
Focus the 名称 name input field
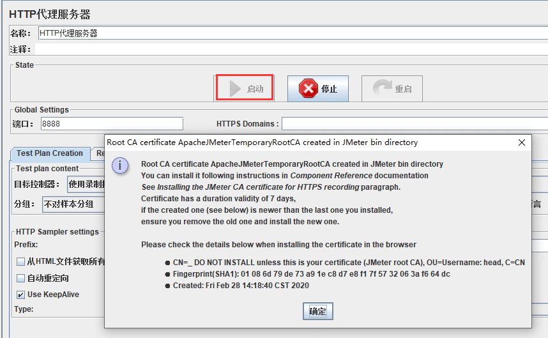tap(293, 34)
